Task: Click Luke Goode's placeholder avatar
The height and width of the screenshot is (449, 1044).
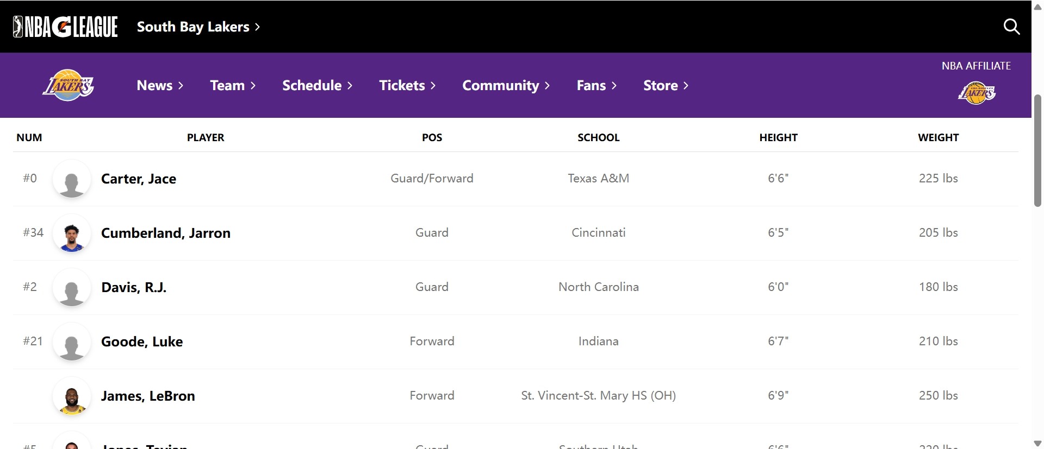Action: click(x=72, y=342)
